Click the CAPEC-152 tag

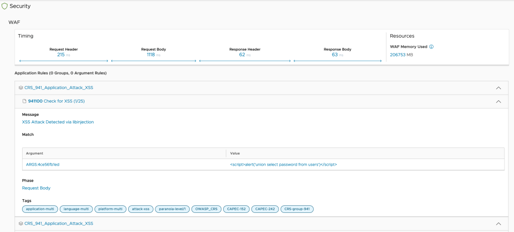click(236, 209)
